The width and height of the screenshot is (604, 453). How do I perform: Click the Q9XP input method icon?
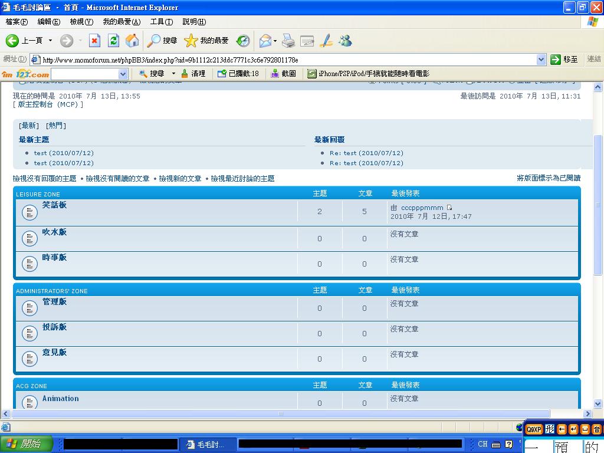coord(534,429)
